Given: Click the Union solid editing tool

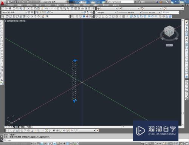Looking at the screenshot, I should click(x=149, y=16).
